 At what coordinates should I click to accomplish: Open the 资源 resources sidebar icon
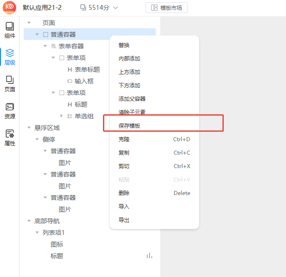point(9,111)
